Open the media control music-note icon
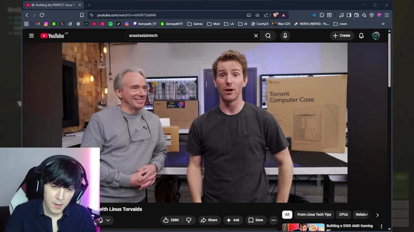The height and width of the screenshot is (232, 414). [342, 15]
